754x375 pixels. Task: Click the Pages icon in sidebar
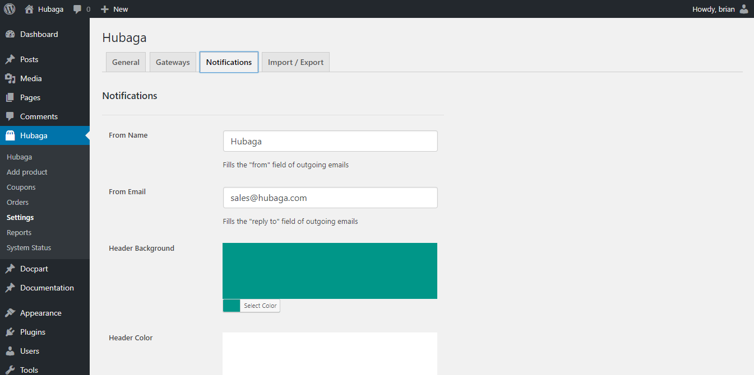click(10, 97)
